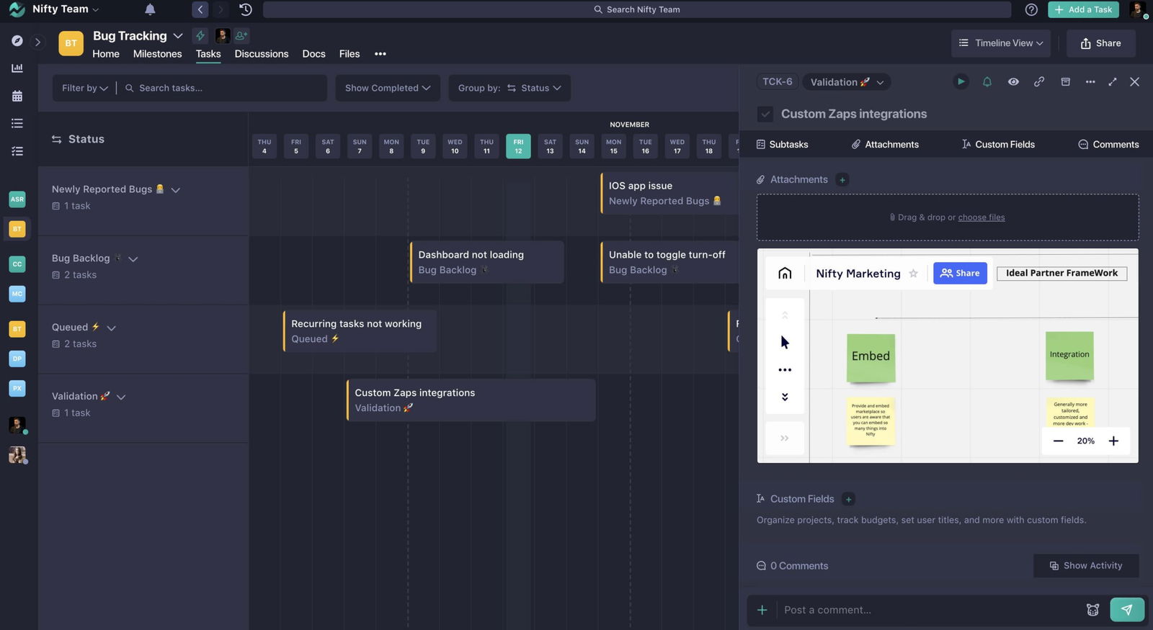Add a custom field with plus icon
The image size is (1153, 630).
tap(848, 499)
